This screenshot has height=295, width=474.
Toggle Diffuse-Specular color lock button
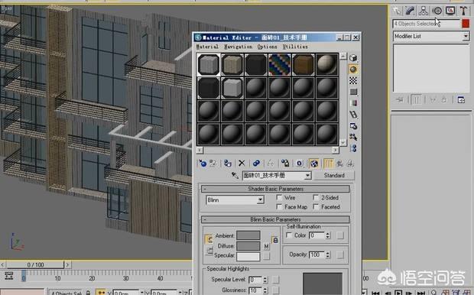tap(209, 250)
